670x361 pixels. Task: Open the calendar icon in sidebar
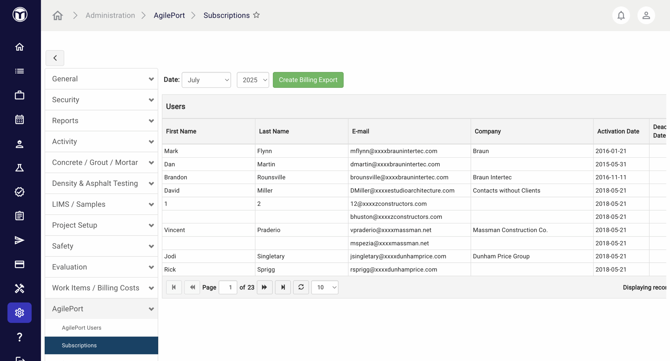pos(20,119)
